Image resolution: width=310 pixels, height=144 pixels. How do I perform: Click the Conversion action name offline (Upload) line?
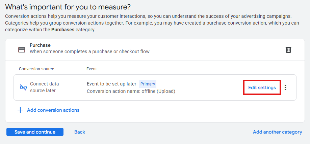pos(131,91)
